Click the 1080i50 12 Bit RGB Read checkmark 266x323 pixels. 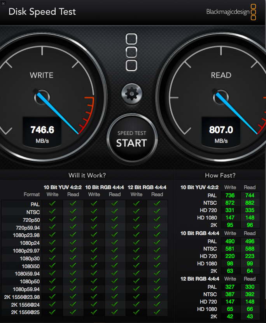(x=157, y=265)
